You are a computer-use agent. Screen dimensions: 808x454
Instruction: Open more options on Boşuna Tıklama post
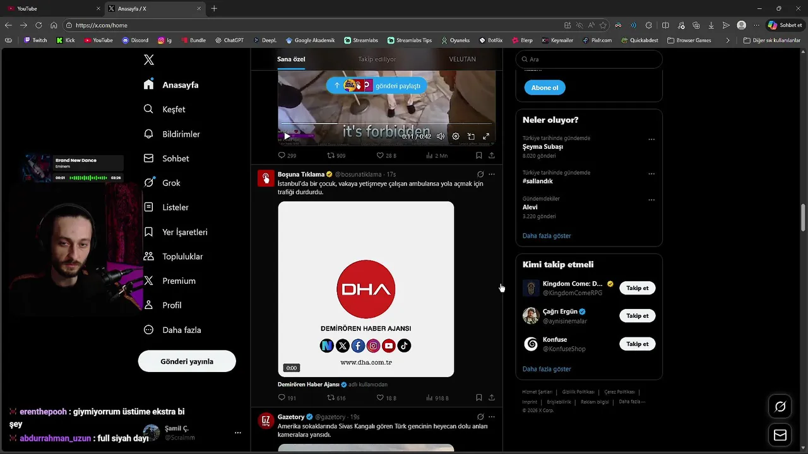(x=492, y=174)
